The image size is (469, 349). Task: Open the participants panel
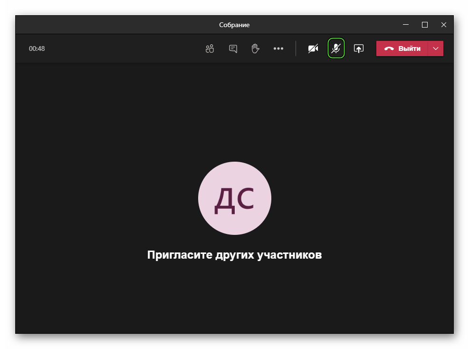(210, 48)
